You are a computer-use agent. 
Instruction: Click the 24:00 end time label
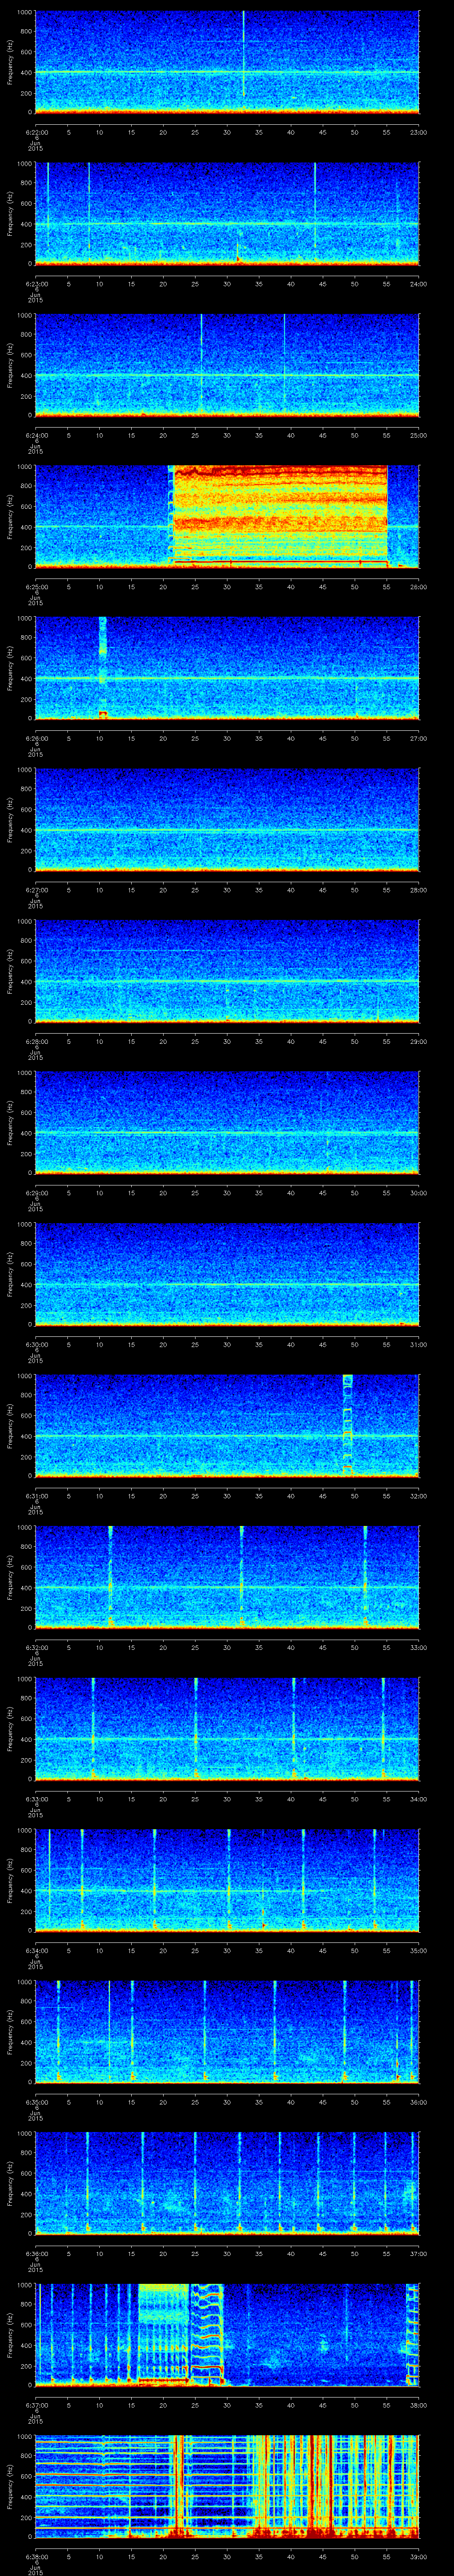click(419, 284)
